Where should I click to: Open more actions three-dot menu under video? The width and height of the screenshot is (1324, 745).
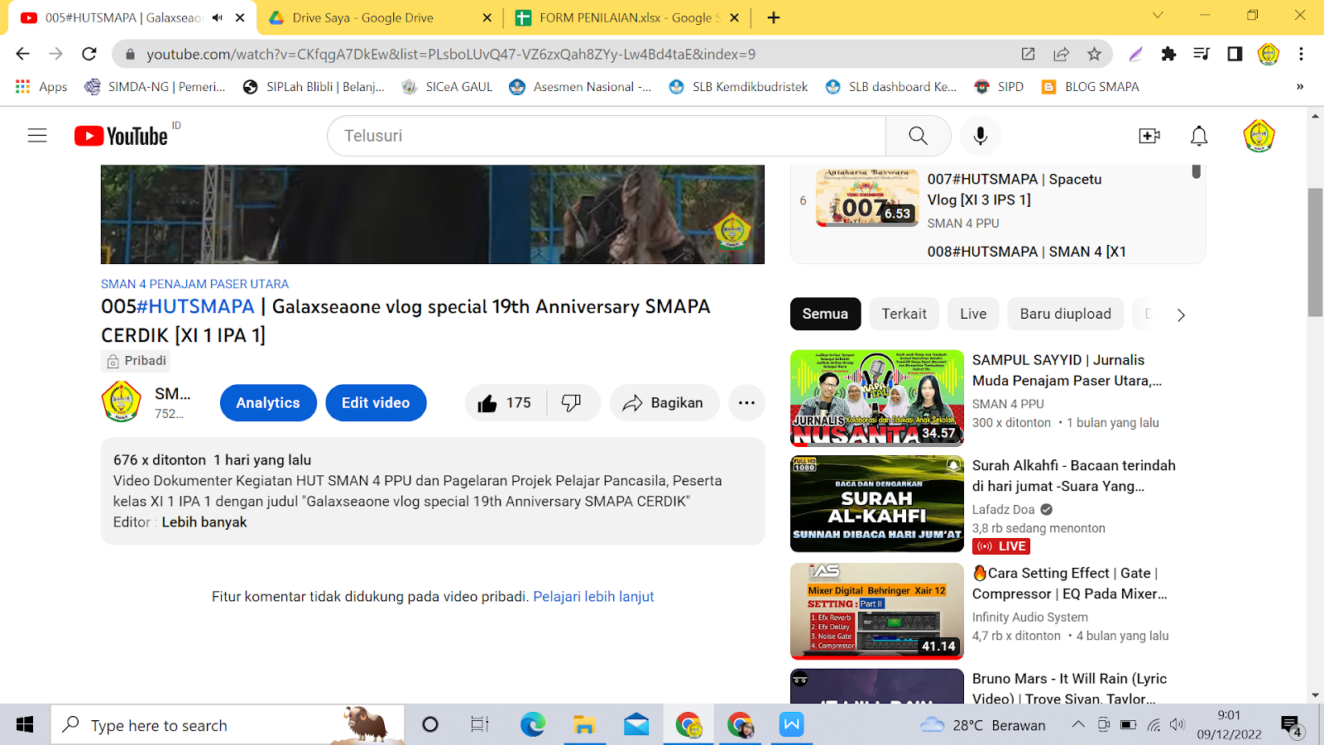coord(746,403)
